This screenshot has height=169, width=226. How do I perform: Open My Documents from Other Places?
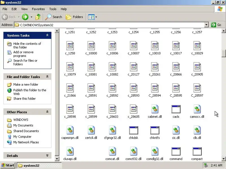[23, 125]
